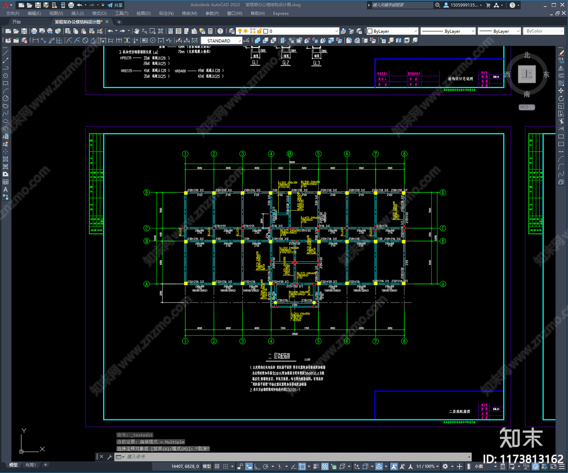Image resolution: width=568 pixels, height=473 pixels.
Task: Click the Share paper-plane button
Action: click(115, 5)
